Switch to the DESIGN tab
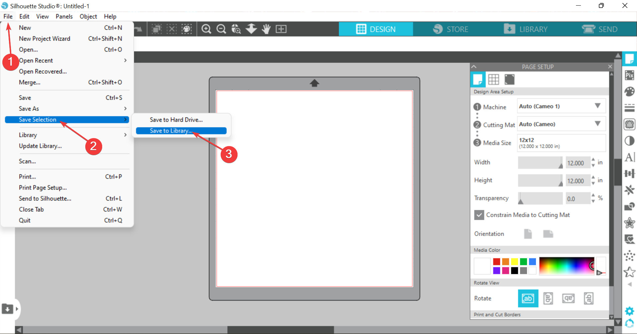Image resolution: width=637 pixels, height=334 pixels. tap(376, 29)
